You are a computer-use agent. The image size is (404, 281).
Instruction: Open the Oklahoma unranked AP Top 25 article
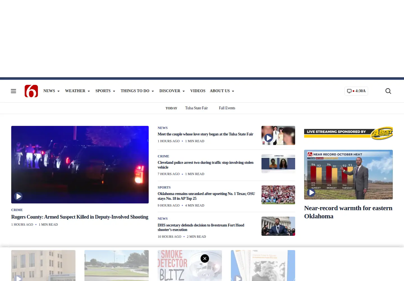[206, 196]
